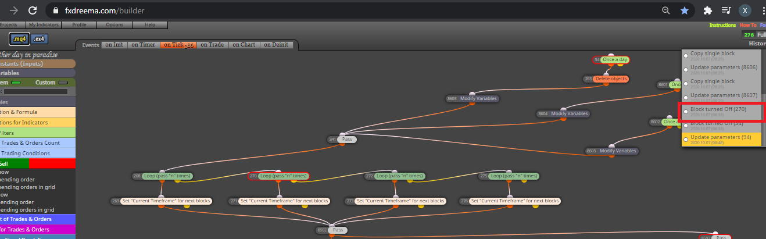Open the My Indicators menu
Viewport: 766px width, 239px height.
(x=44, y=25)
